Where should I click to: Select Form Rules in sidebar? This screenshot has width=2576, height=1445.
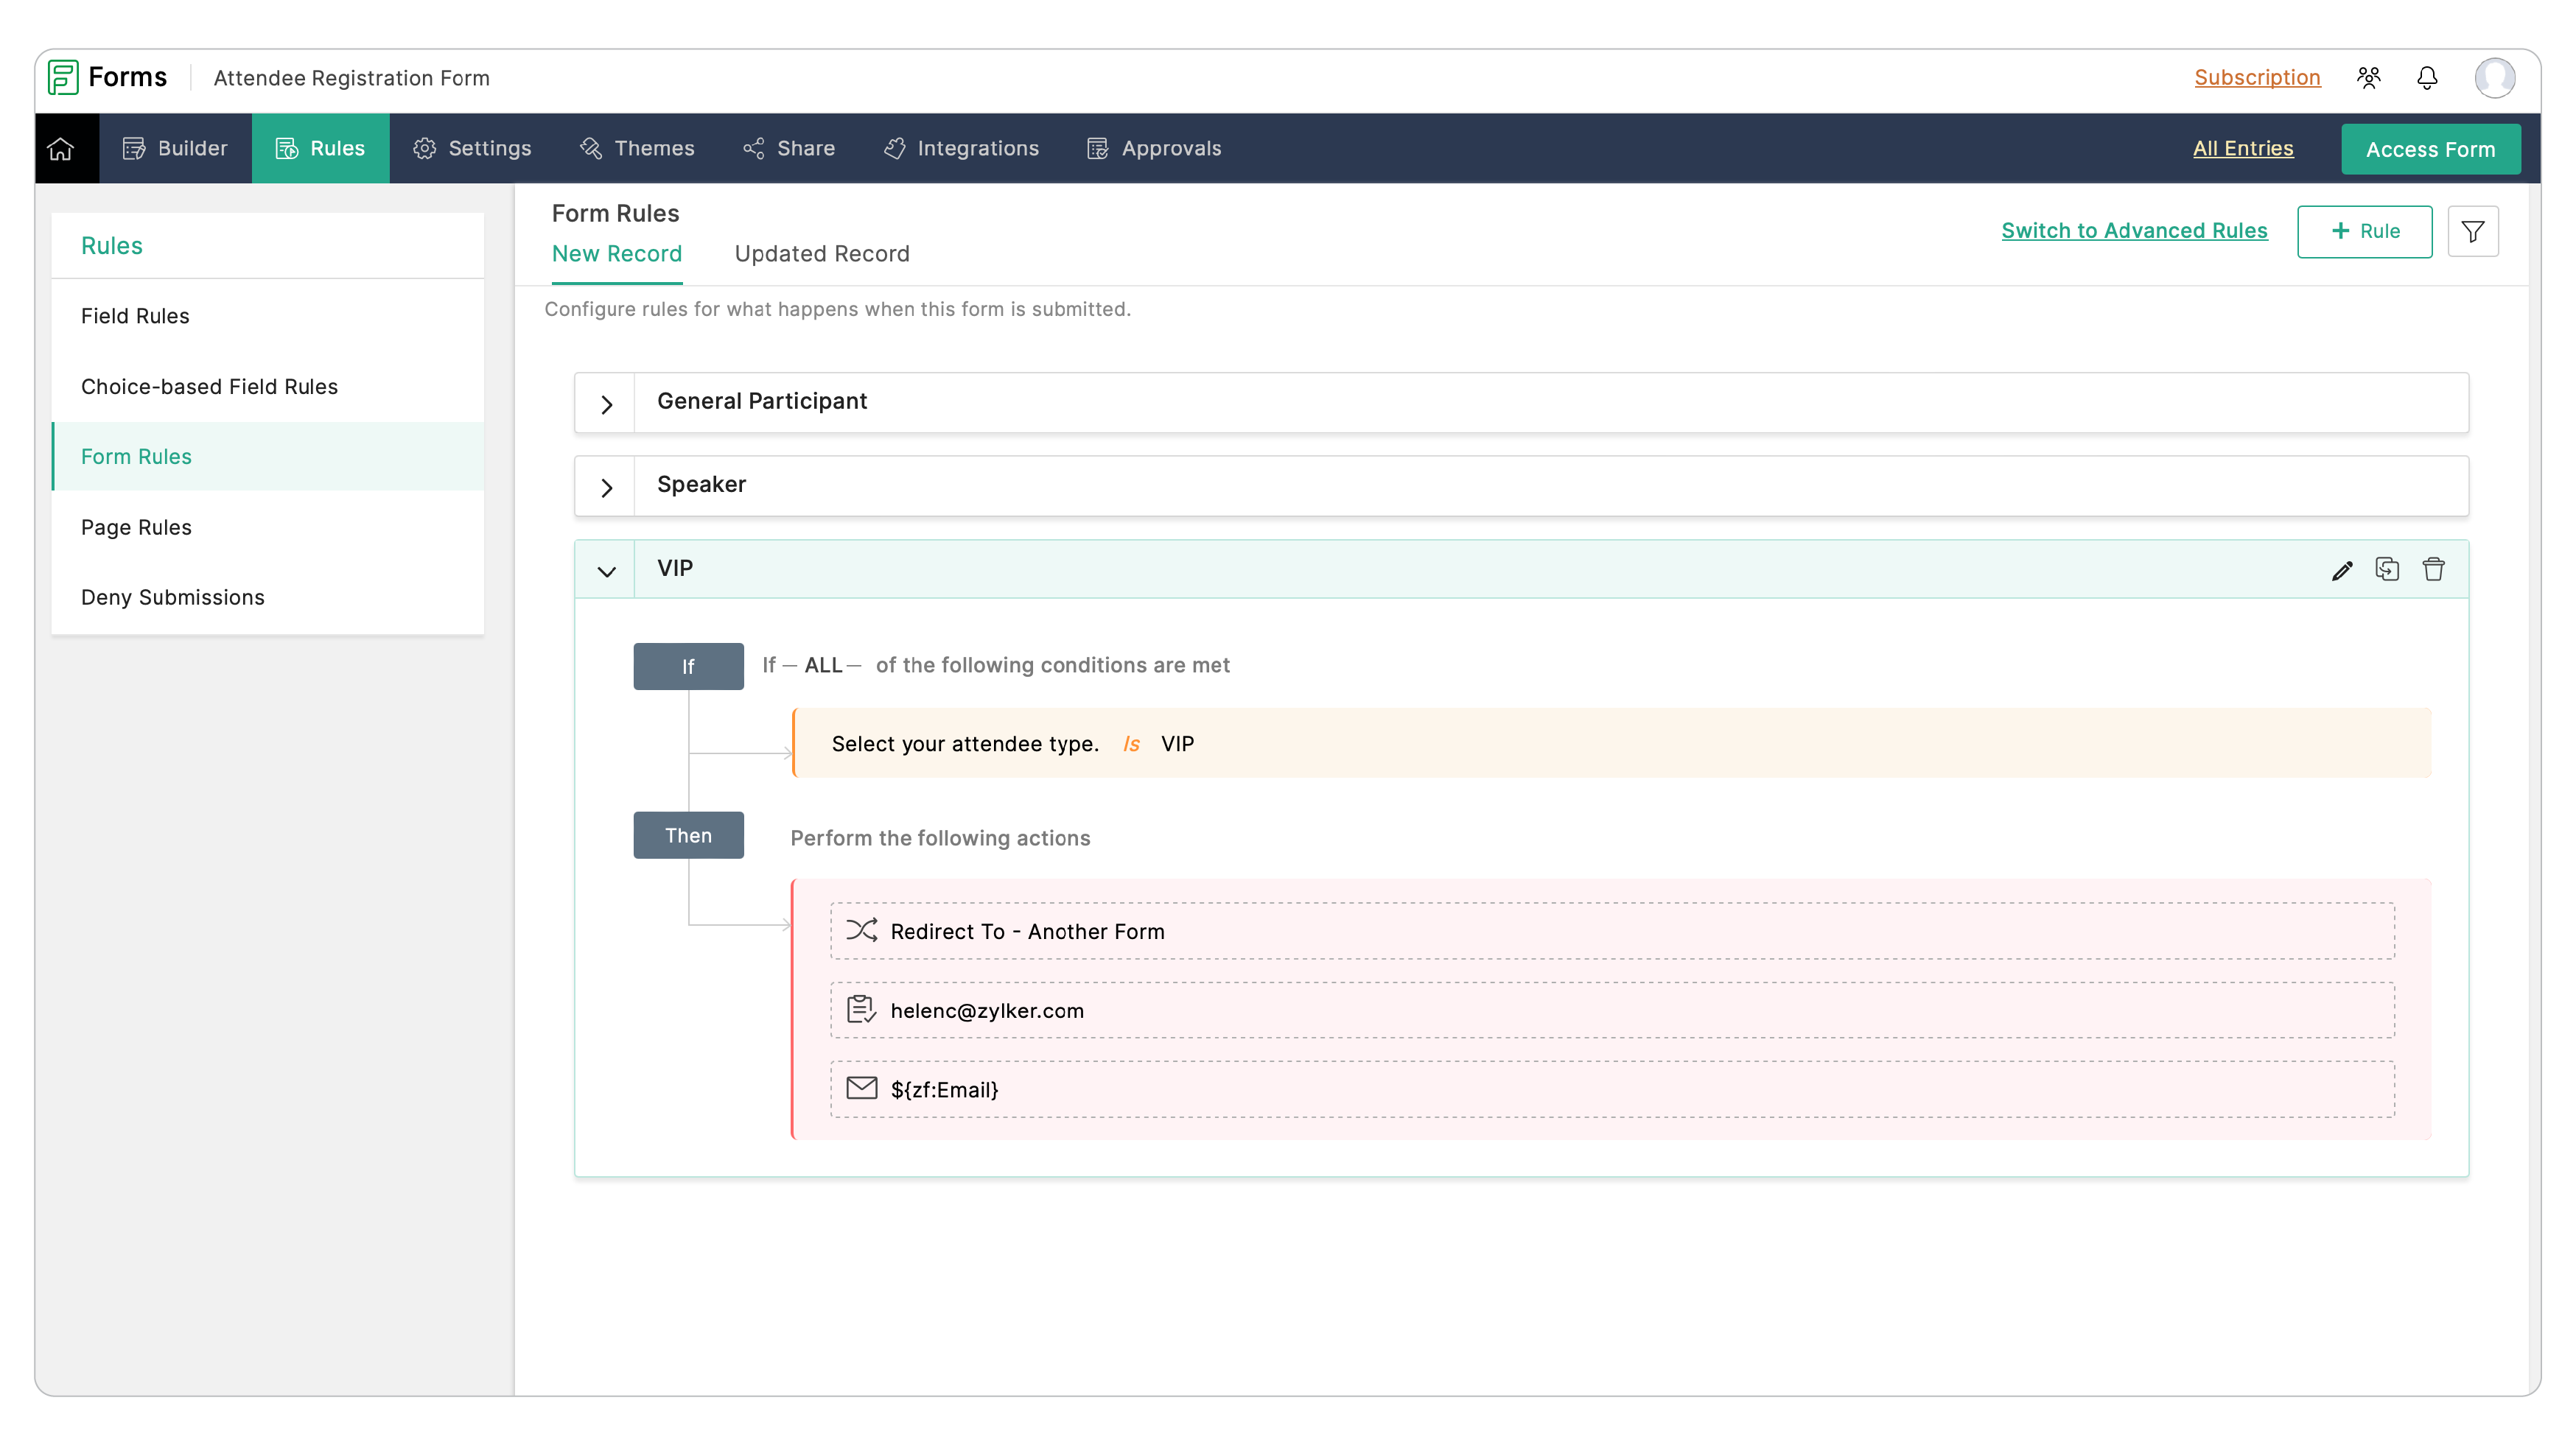pos(268,456)
